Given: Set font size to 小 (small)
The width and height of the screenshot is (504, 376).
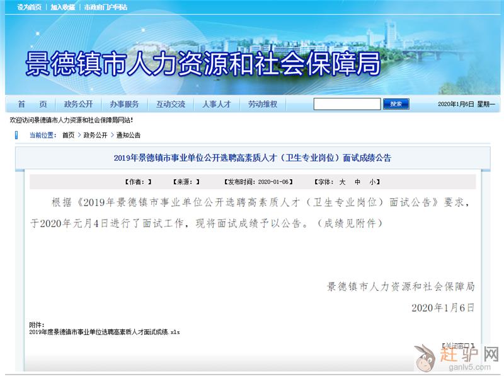Looking at the screenshot, I should 372,182.
